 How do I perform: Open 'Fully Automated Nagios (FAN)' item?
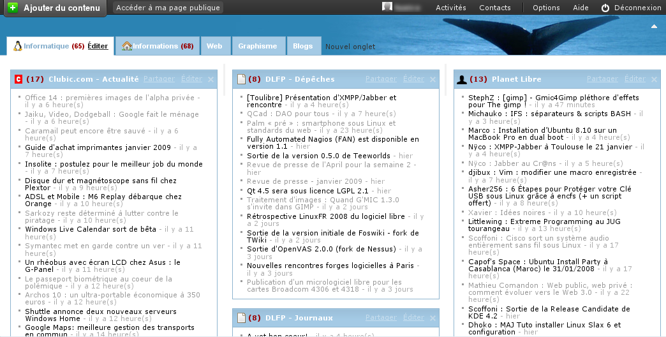pos(333,142)
